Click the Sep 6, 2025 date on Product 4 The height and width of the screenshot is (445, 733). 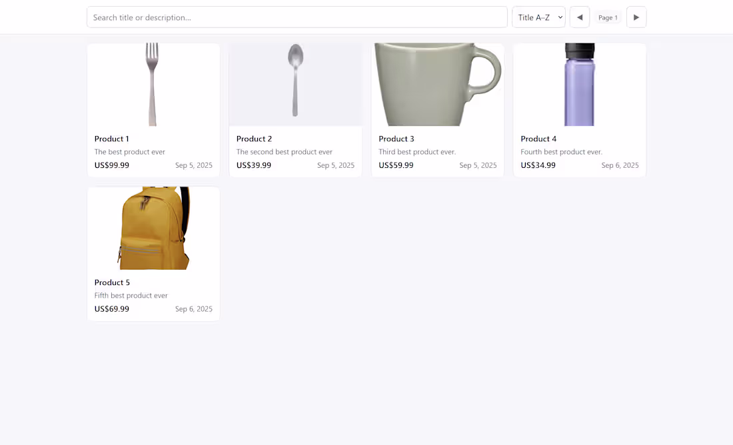click(x=620, y=165)
